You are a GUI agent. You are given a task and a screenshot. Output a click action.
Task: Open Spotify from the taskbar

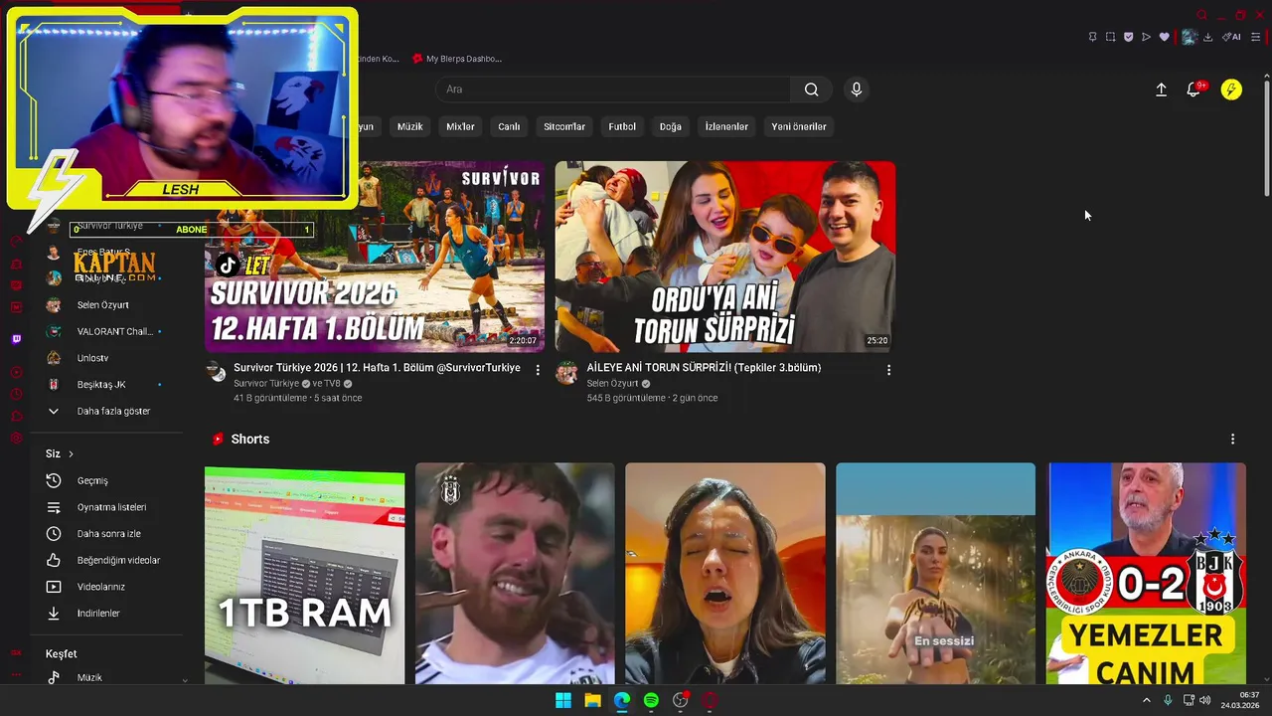pos(651,700)
